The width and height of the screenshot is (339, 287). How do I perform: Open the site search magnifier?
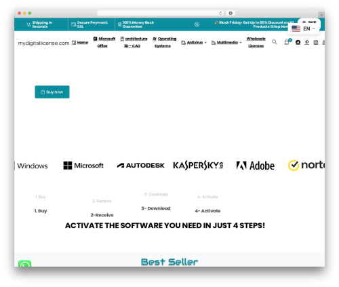tap(274, 42)
